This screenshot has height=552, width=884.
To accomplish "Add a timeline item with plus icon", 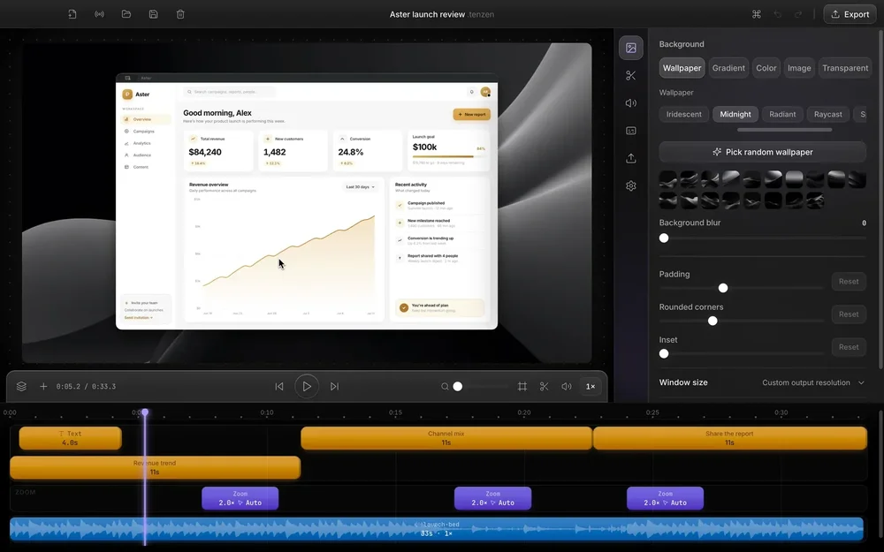I will tap(43, 387).
